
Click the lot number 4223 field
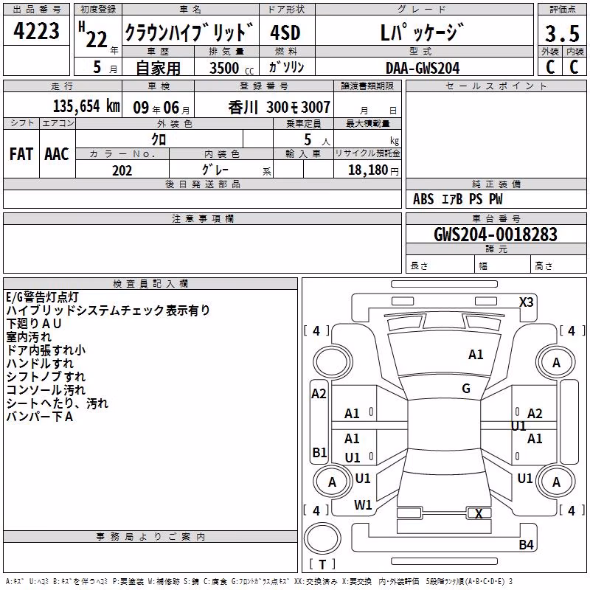[x=36, y=30]
